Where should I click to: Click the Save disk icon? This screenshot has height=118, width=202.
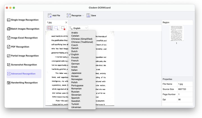88,15
